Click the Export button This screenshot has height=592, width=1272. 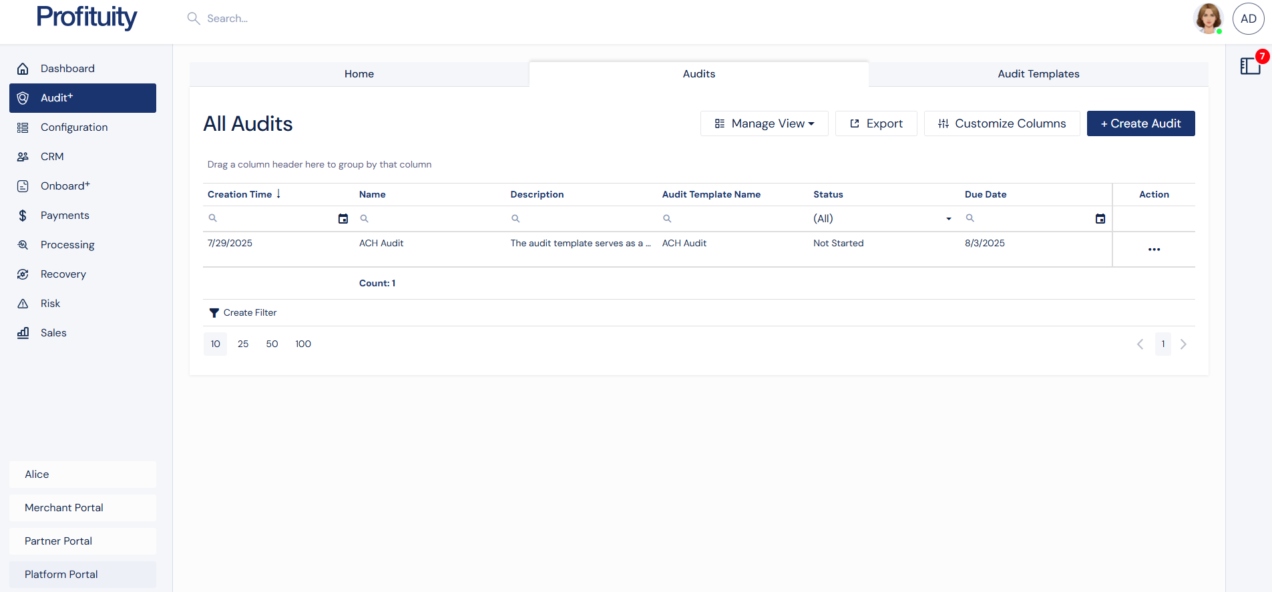pyautogui.click(x=876, y=123)
